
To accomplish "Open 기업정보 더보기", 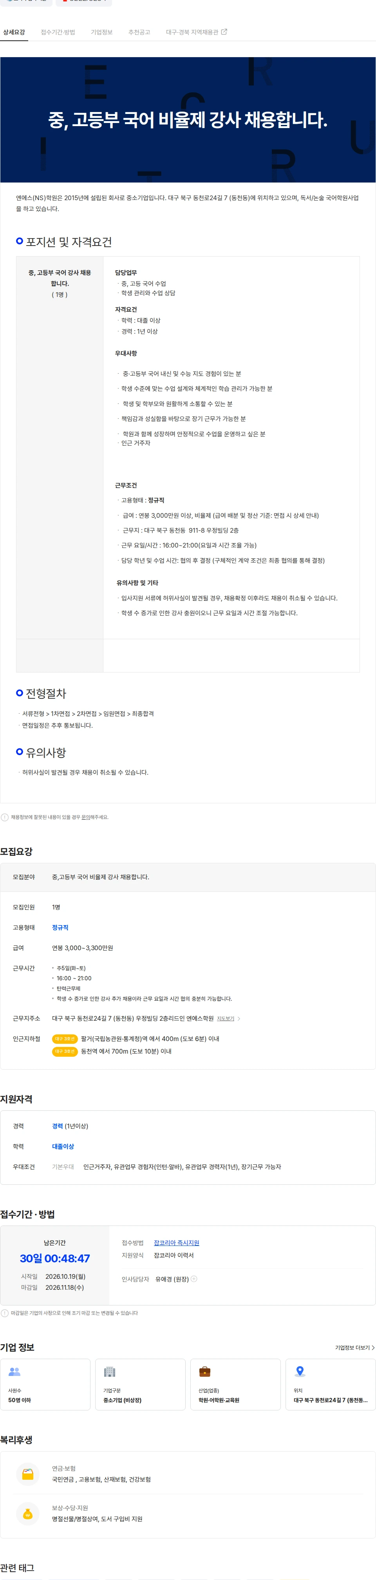I will tap(354, 1347).
